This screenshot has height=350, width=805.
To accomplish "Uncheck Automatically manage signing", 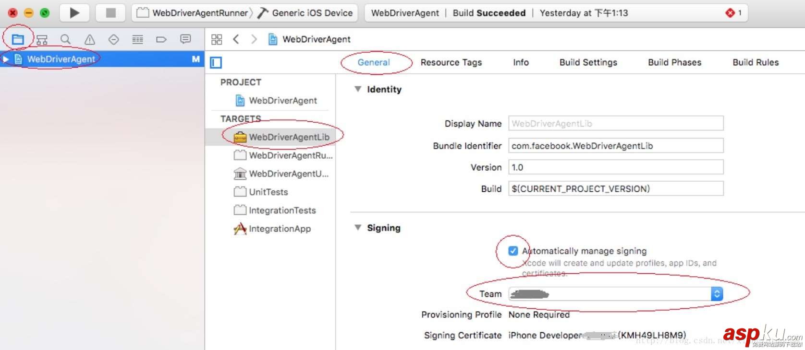I will click(513, 251).
